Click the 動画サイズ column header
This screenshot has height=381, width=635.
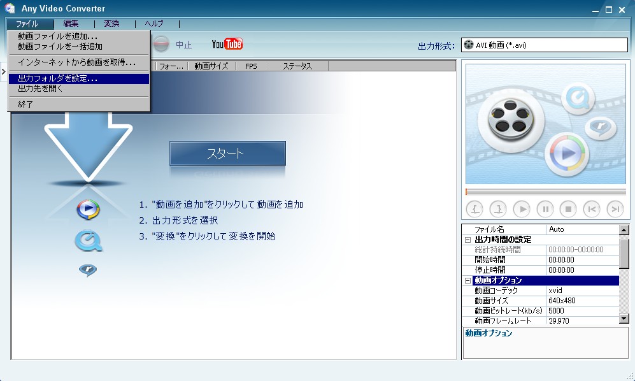(211, 66)
